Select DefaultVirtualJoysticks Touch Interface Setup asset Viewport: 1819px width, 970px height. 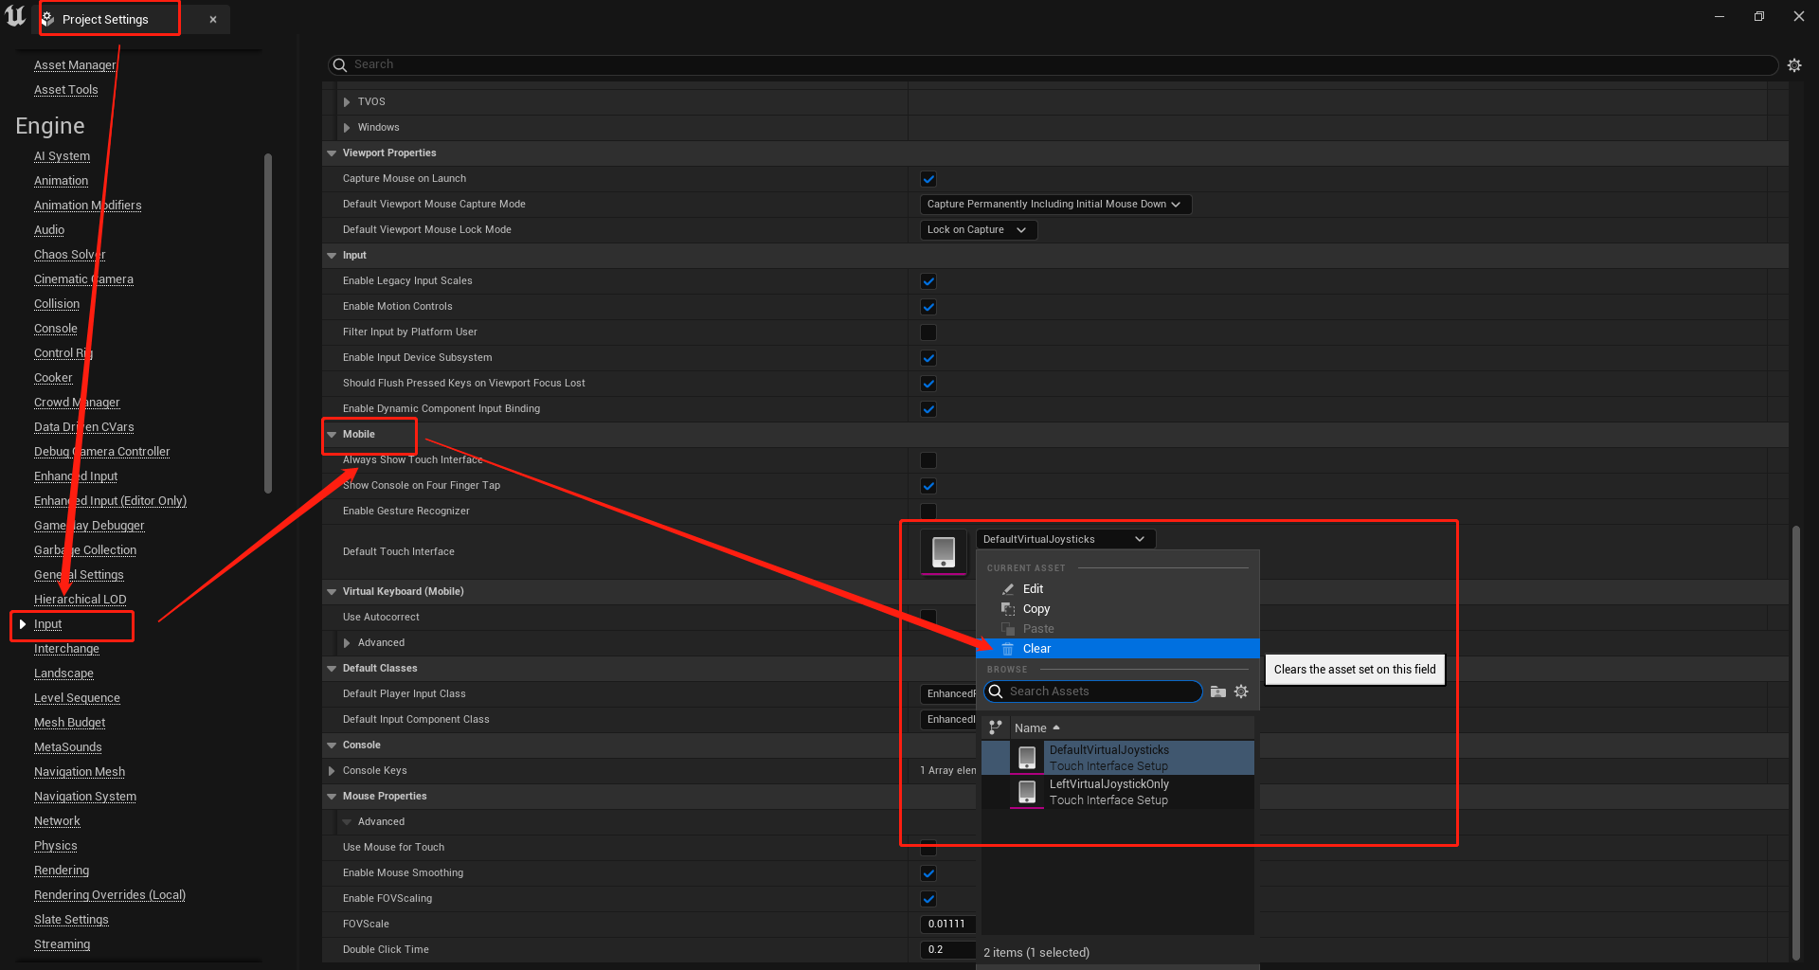point(1118,758)
